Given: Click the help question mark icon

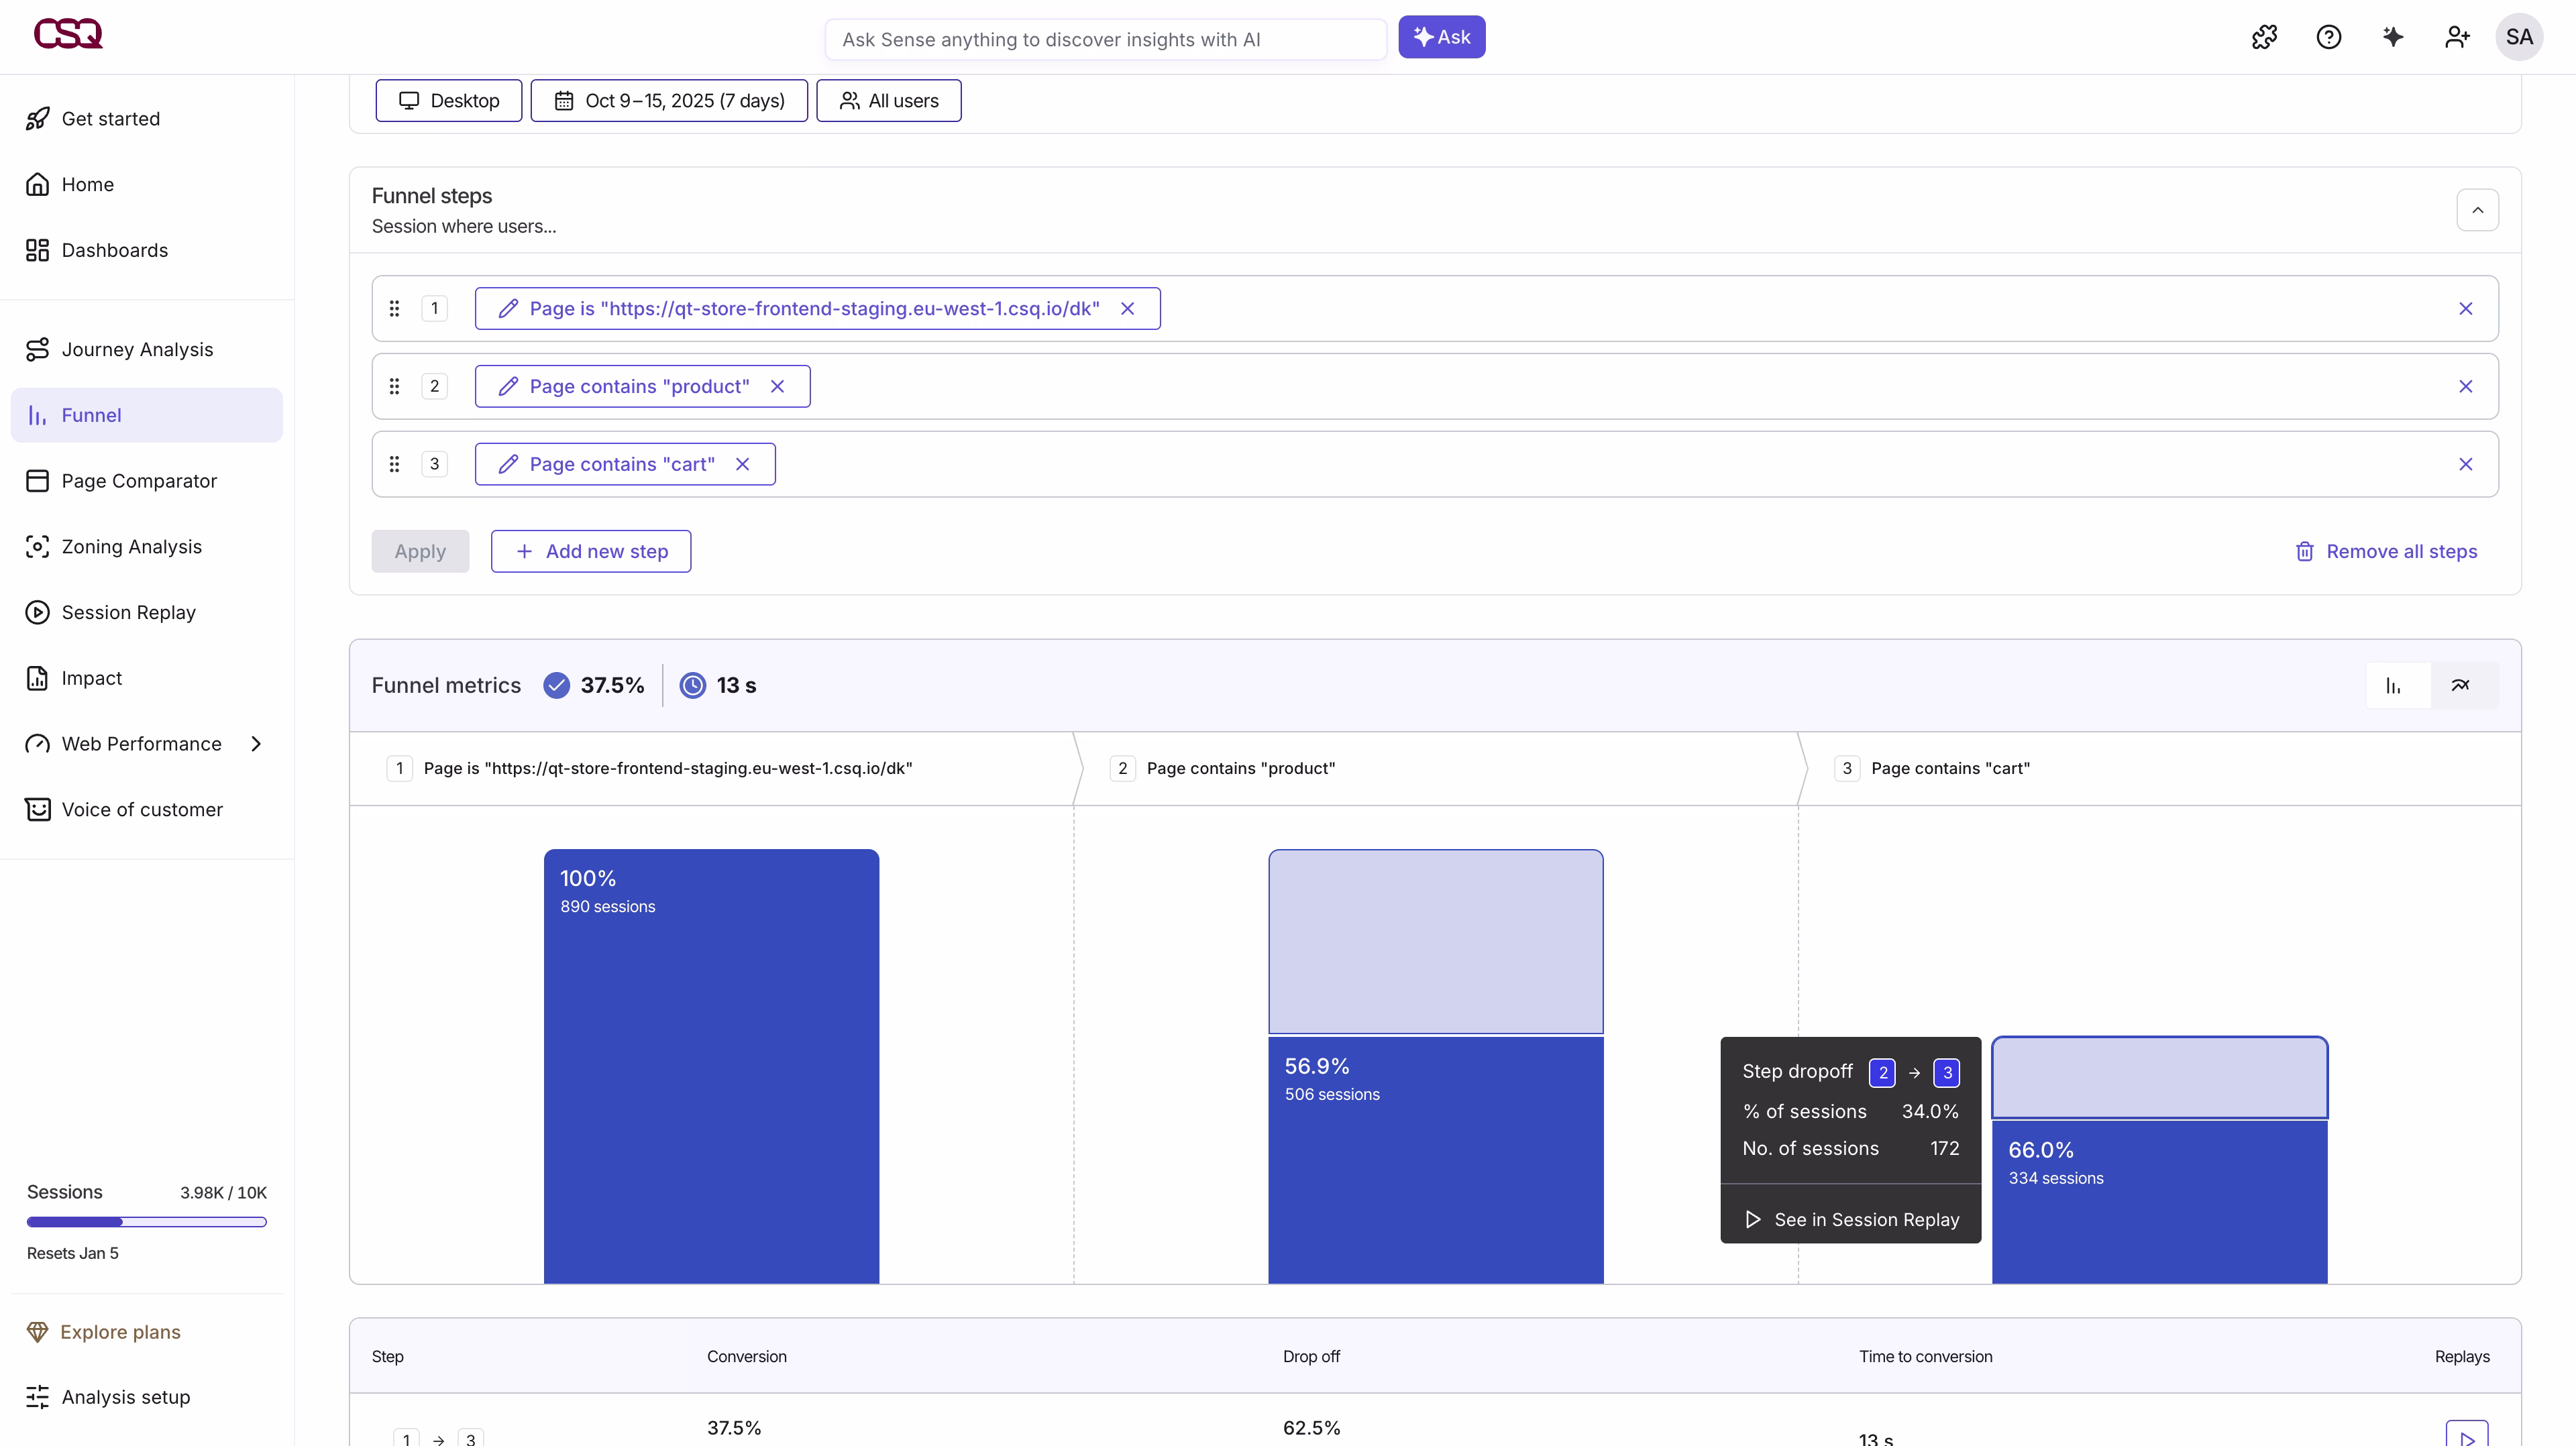Looking at the screenshot, I should tap(2328, 37).
